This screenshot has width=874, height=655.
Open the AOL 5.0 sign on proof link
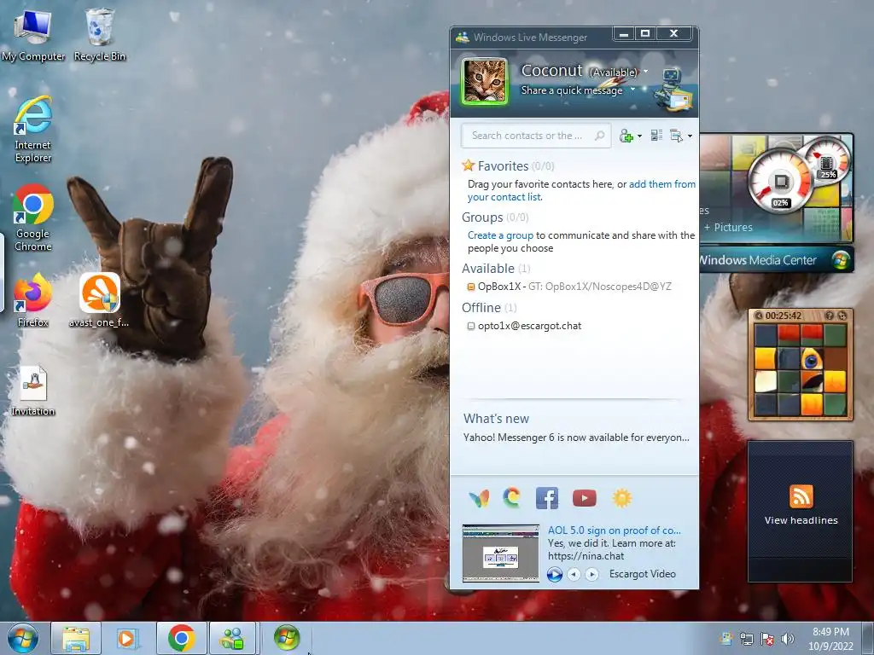614,530
